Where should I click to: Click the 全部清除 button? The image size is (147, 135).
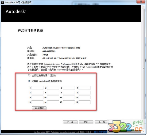(39, 108)
